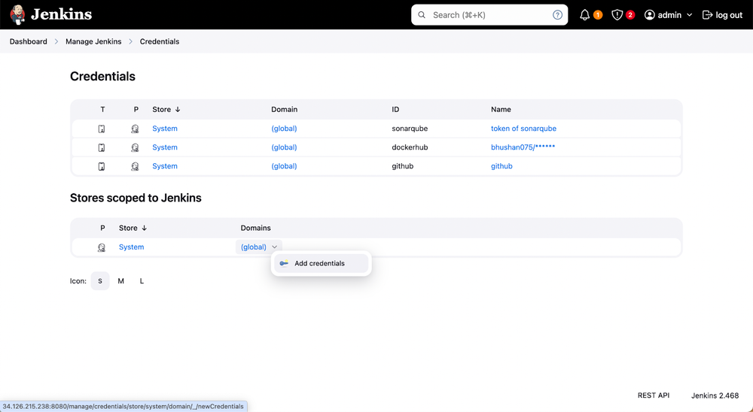The width and height of the screenshot is (753, 412).
Task: Select small icon size S
Action: point(100,281)
